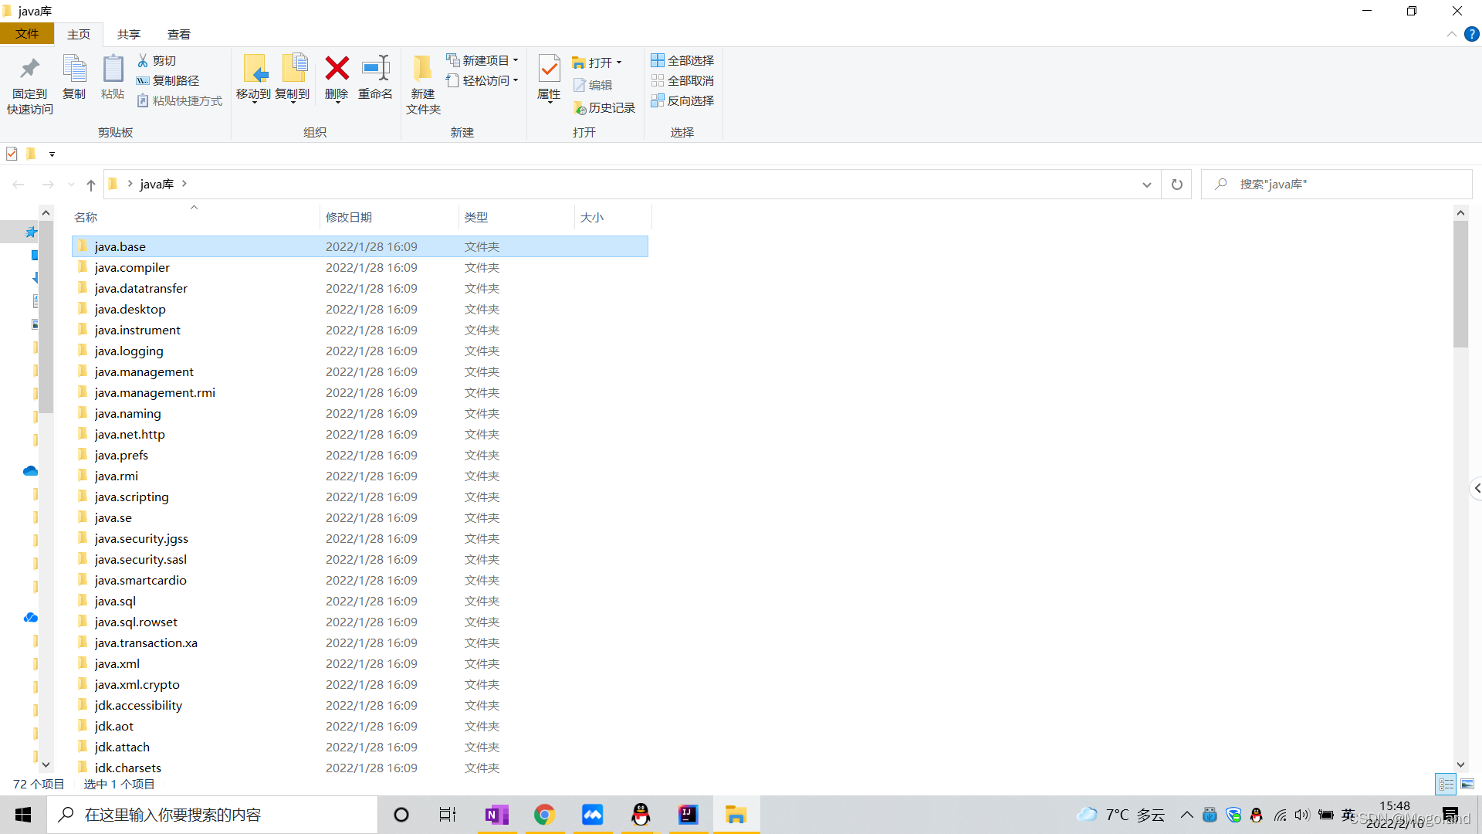Click the Copy Path (复制路径) icon
Screen dimensions: 1482x834
click(x=143, y=80)
